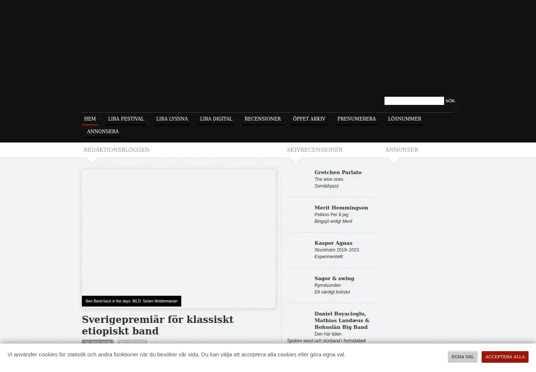This screenshot has width=536, height=372.
Task: Click 'Den här tiden' album title
Action: coord(328,334)
